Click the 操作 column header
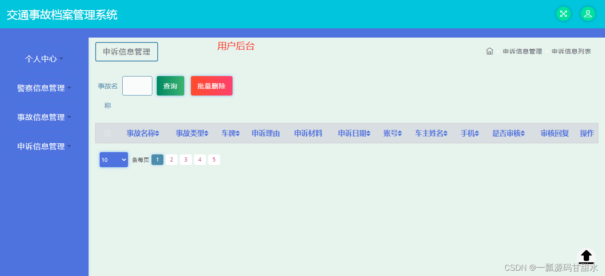The height and width of the screenshot is (276, 605). click(587, 134)
